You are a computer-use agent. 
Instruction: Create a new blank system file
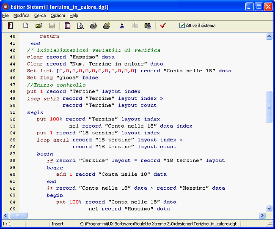click(x=26, y=26)
